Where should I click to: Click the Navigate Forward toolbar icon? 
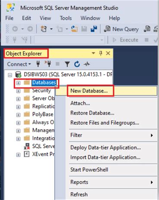pyautogui.click(x=30, y=29)
